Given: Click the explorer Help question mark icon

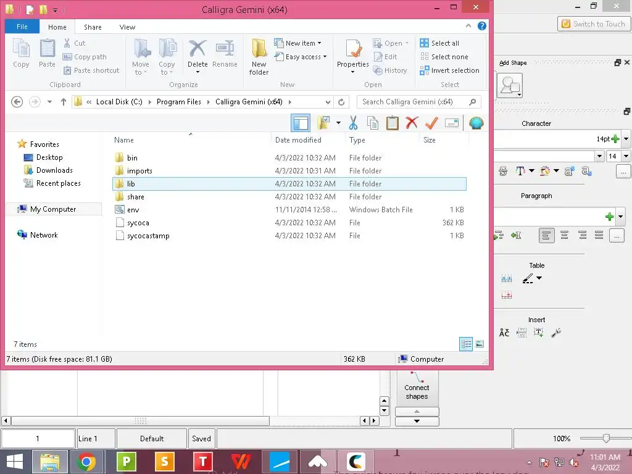Looking at the screenshot, I should (x=481, y=26).
